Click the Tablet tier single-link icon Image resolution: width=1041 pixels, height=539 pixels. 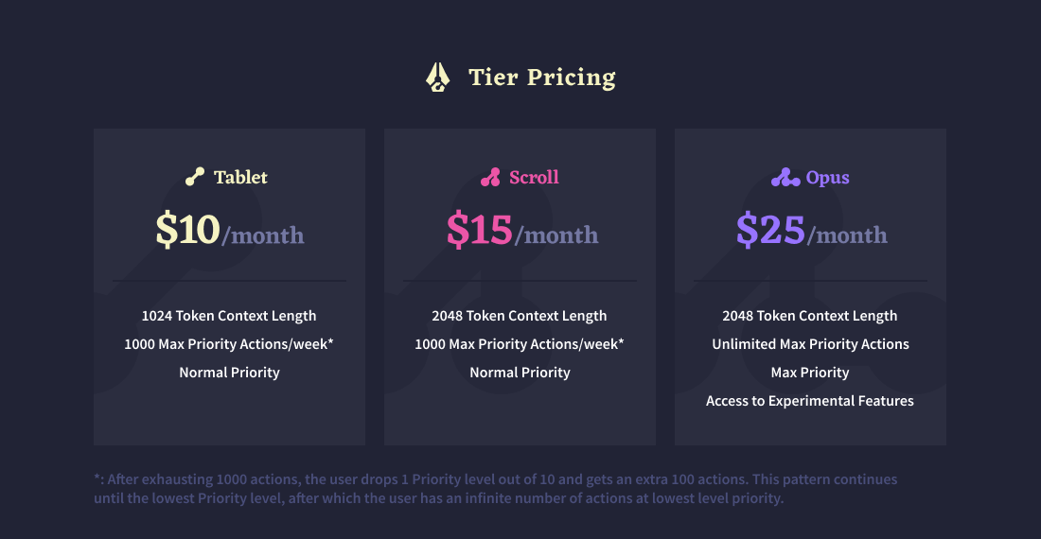coord(195,177)
